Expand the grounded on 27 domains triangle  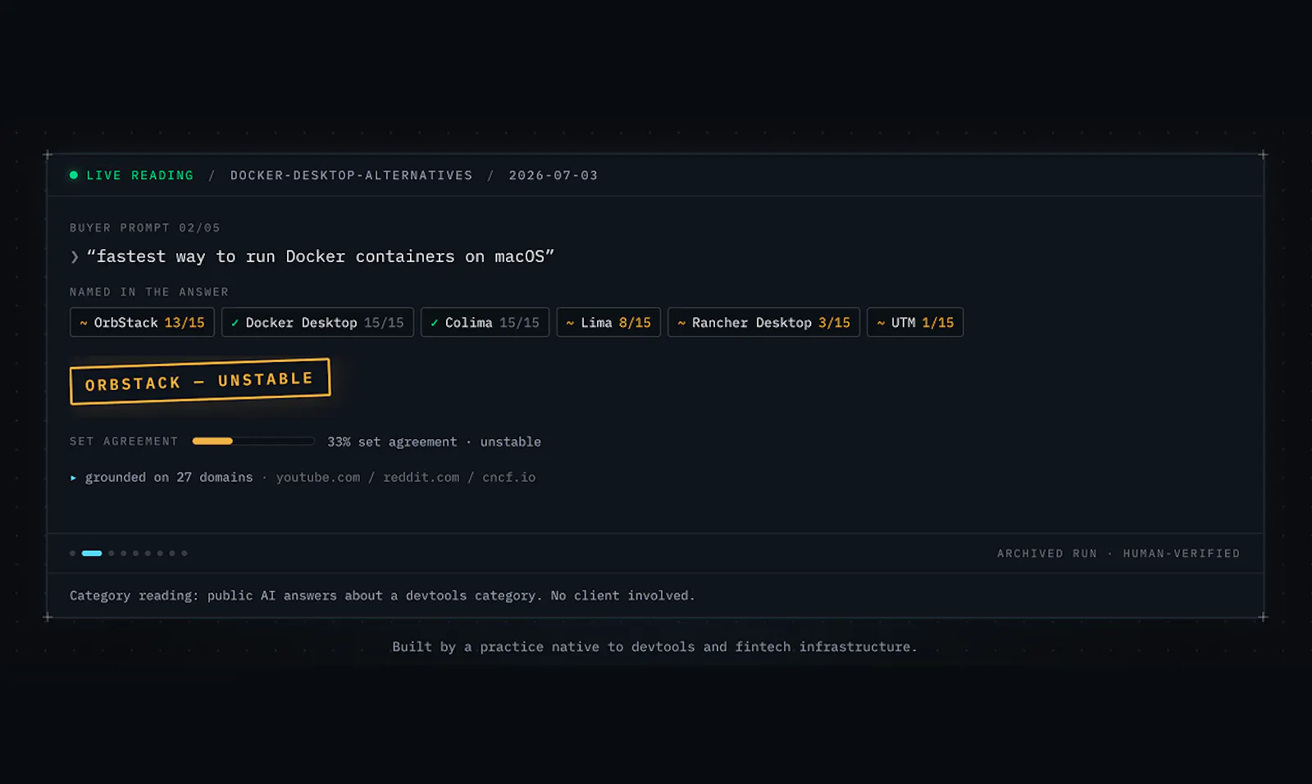point(73,478)
